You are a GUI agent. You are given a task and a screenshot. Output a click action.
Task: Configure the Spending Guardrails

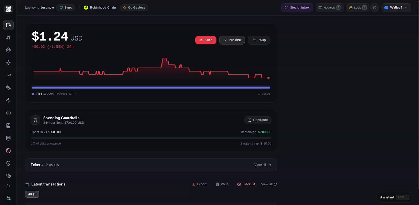tap(258, 120)
